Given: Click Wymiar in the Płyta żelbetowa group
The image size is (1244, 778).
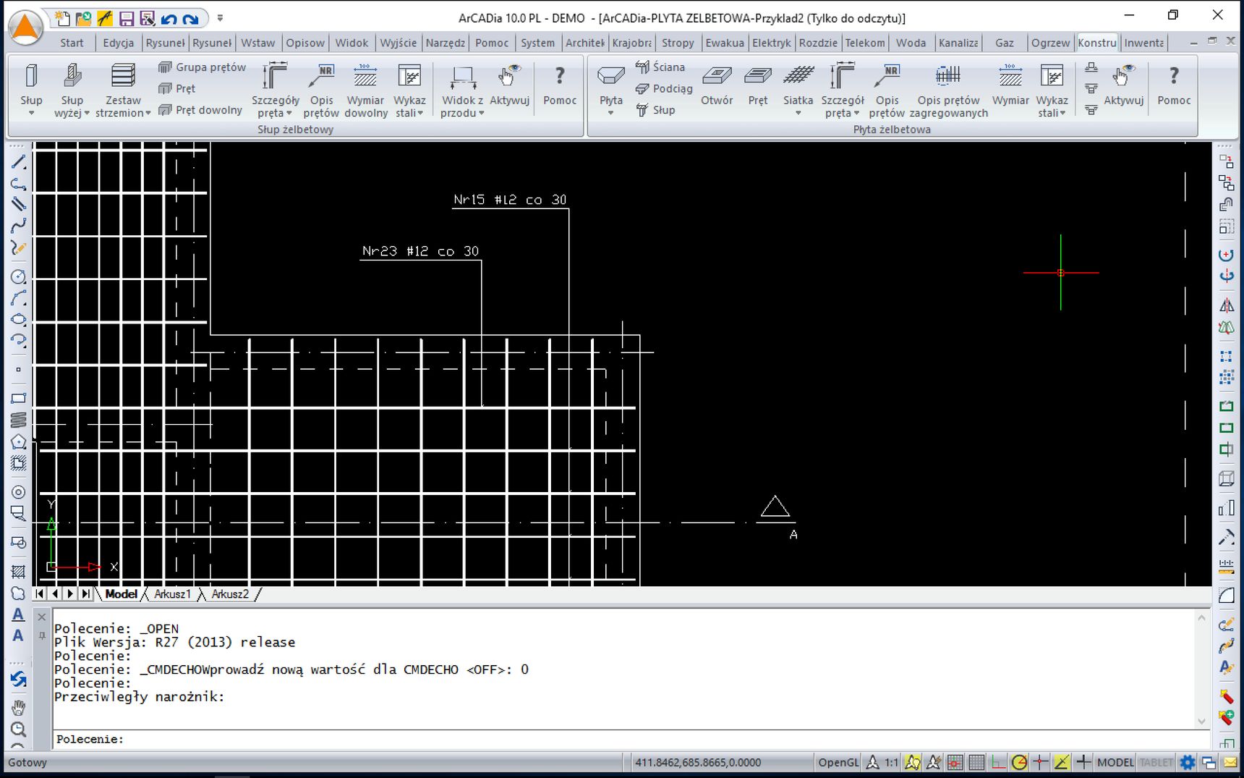Looking at the screenshot, I should tap(1010, 85).
